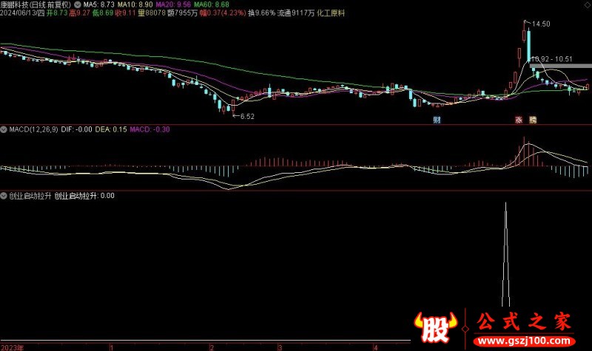Click the 公式之家 bull logo icon

(432, 327)
